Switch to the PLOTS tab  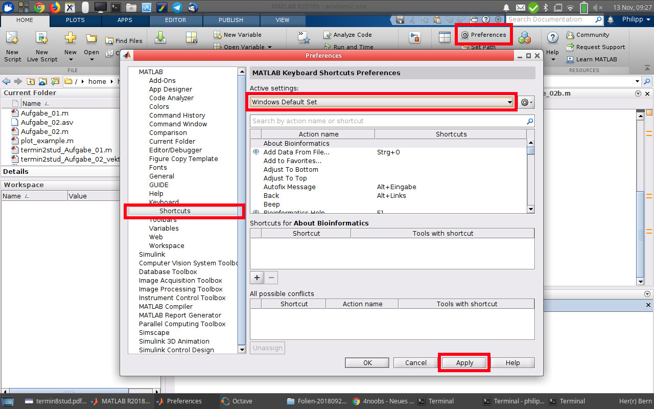tap(75, 20)
